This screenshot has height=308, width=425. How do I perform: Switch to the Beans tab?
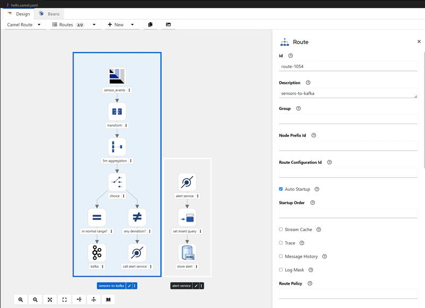50,14
